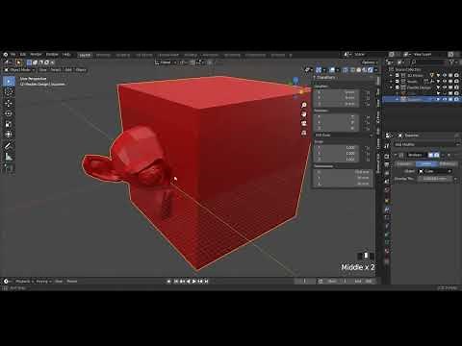Select the Select Box tool
The width and height of the screenshot is (462, 346).
coord(9,82)
